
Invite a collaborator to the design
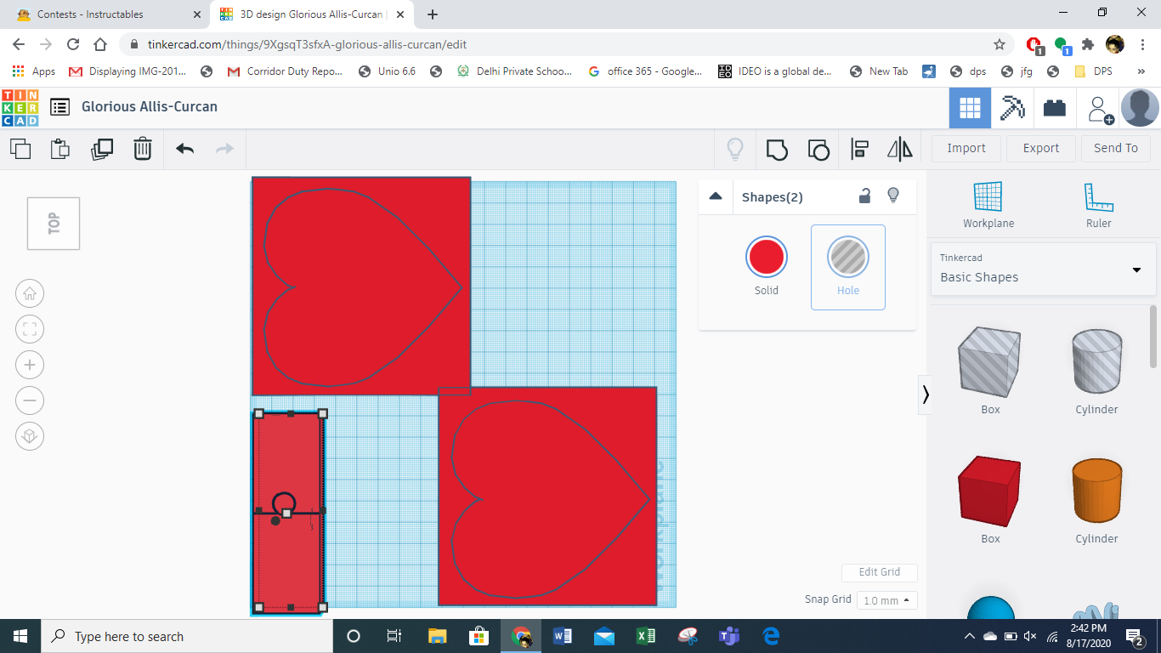pos(1101,109)
